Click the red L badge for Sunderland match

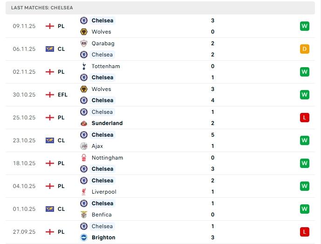click(305, 118)
